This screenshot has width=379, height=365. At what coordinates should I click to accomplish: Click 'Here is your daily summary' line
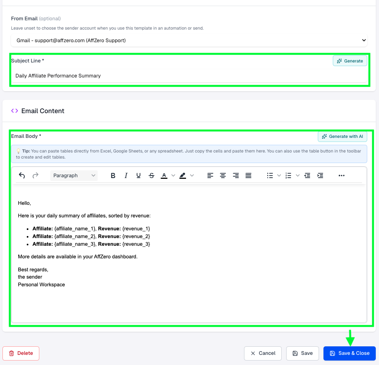click(84, 215)
